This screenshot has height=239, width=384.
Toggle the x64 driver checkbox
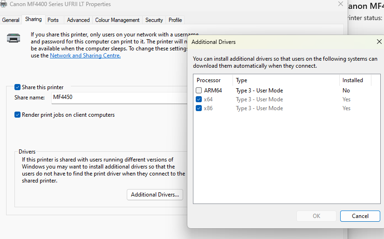(x=199, y=99)
